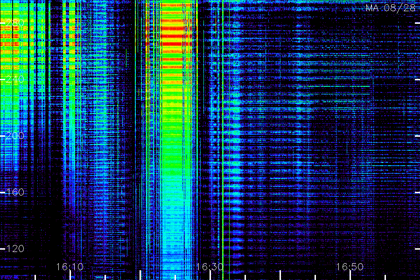Click the 16:10 time axis label
This screenshot has height=280, width=420.
pyautogui.click(x=70, y=266)
